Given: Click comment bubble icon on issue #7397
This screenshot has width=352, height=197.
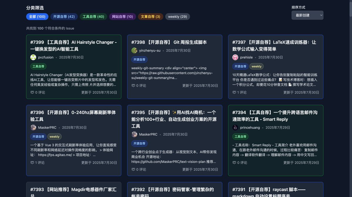Looking at the screenshot, I should click(x=234, y=92).
